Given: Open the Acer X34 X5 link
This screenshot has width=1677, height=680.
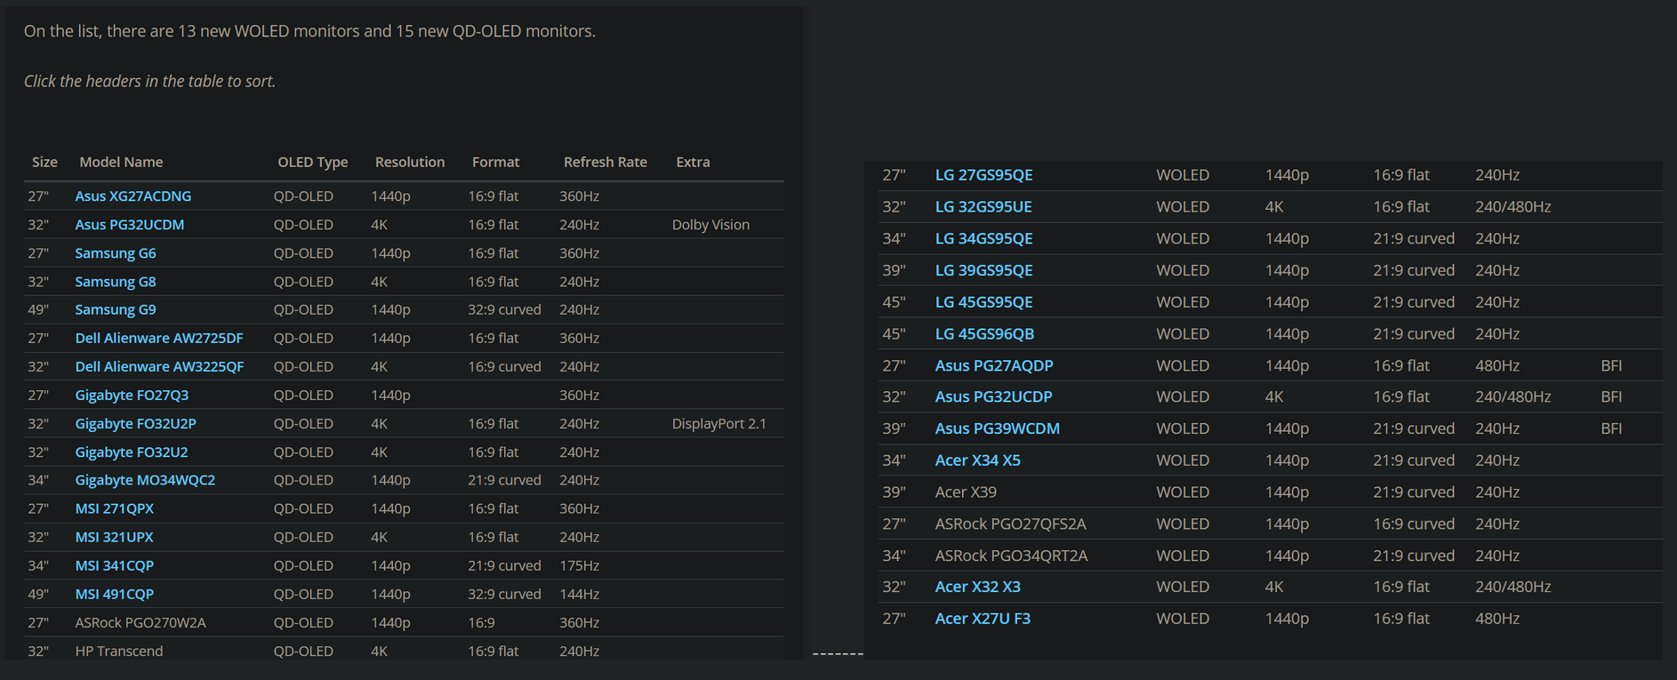Looking at the screenshot, I should pyautogui.click(x=977, y=460).
